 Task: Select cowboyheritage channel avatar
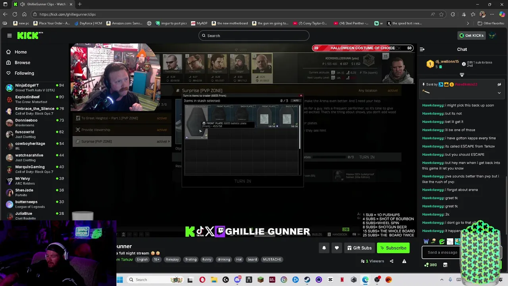(10, 146)
